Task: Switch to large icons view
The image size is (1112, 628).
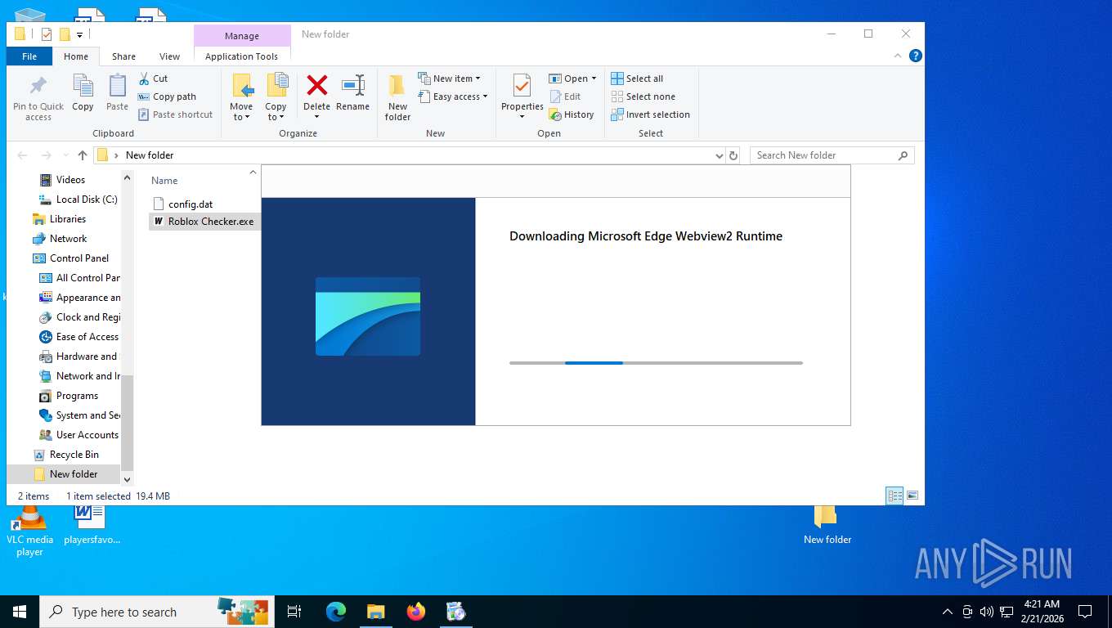Action: point(912,496)
